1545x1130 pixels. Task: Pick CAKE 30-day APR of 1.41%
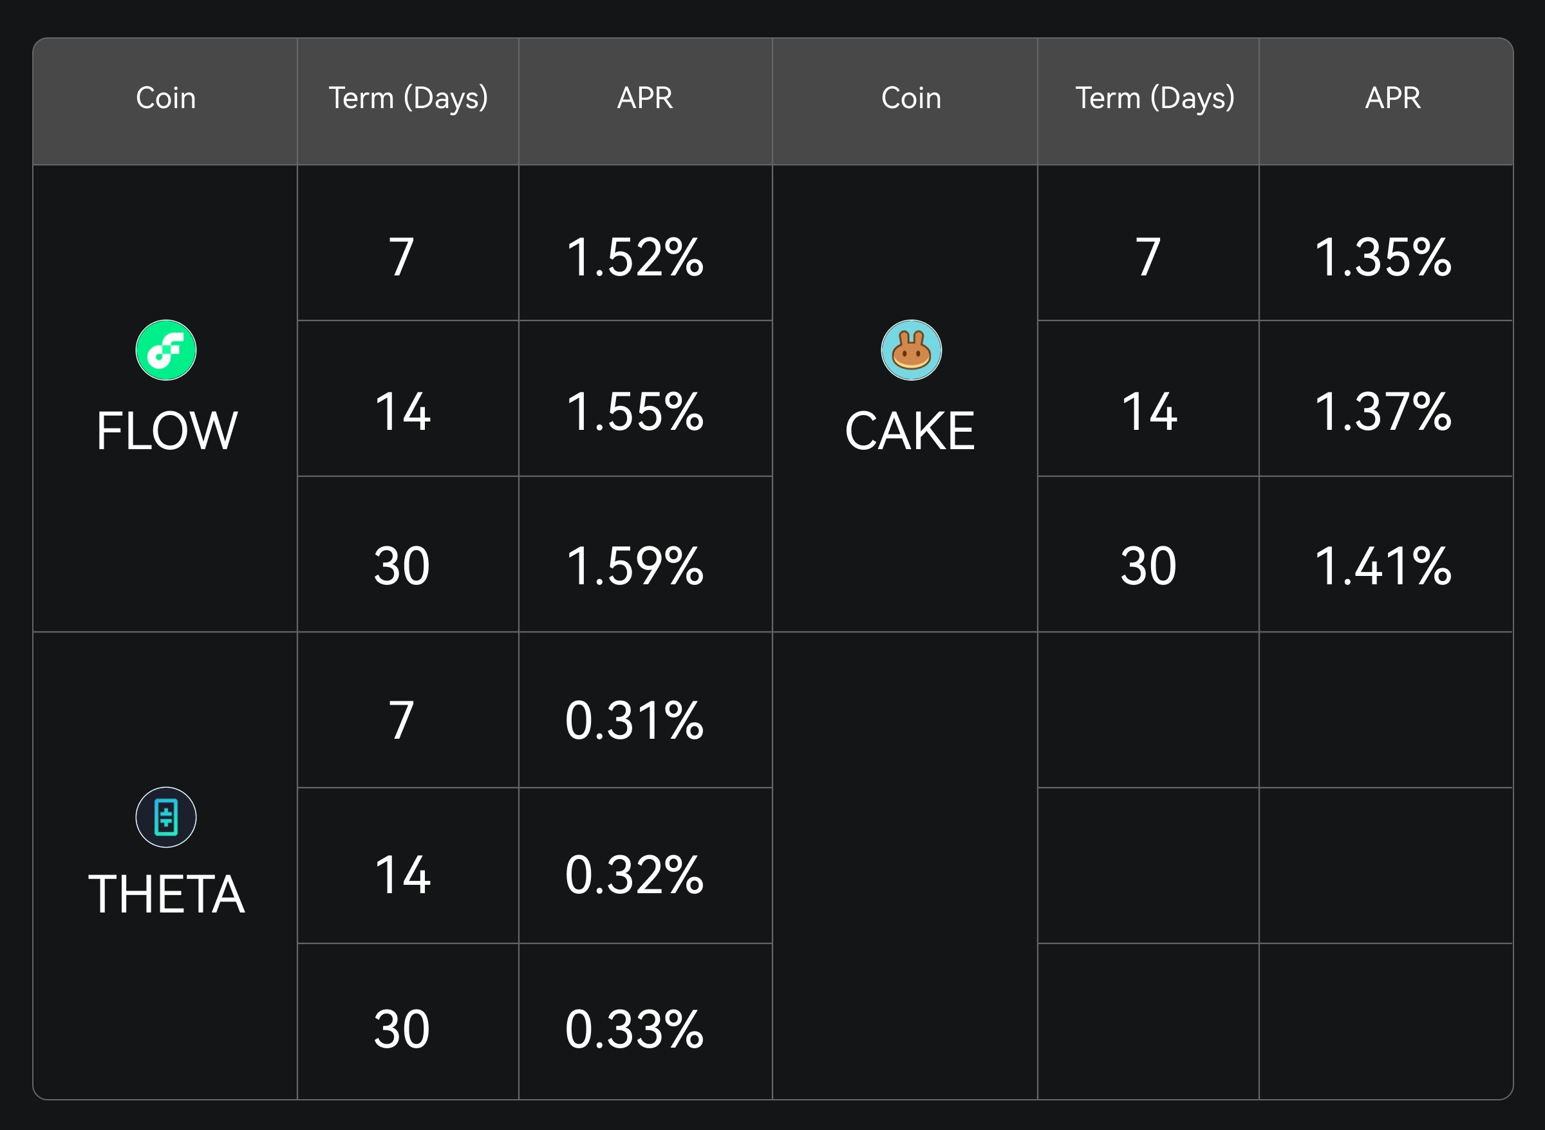[x=1383, y=566]
